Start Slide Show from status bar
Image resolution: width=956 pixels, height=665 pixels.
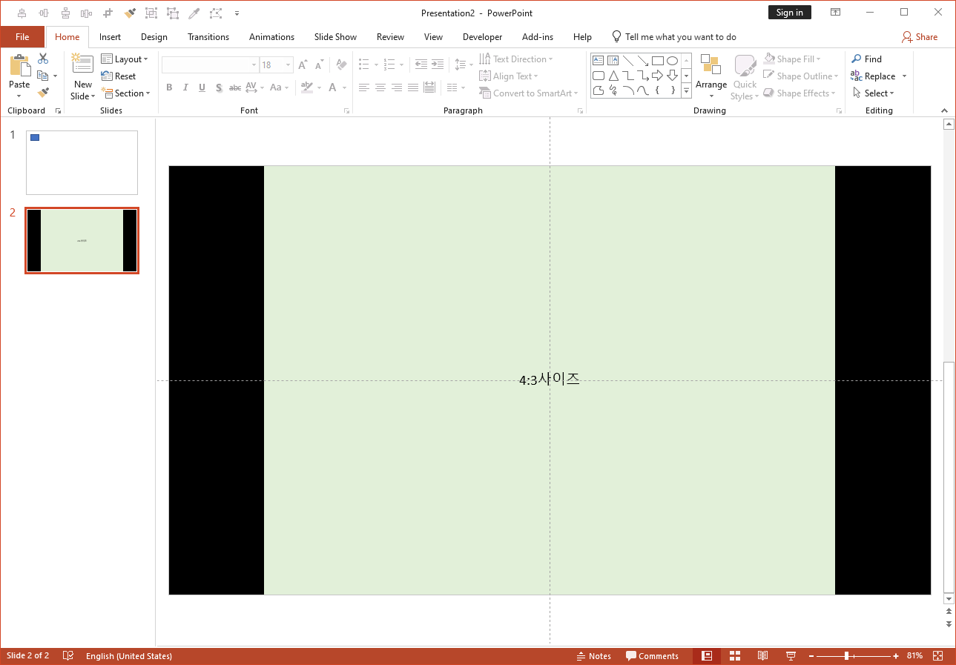coord(791,656)
